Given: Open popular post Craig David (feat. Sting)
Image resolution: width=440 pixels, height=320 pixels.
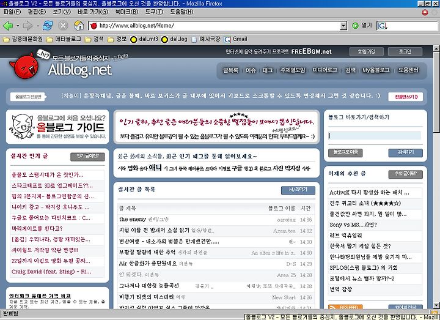Looking at the screenshot, I should coord(51,272).
